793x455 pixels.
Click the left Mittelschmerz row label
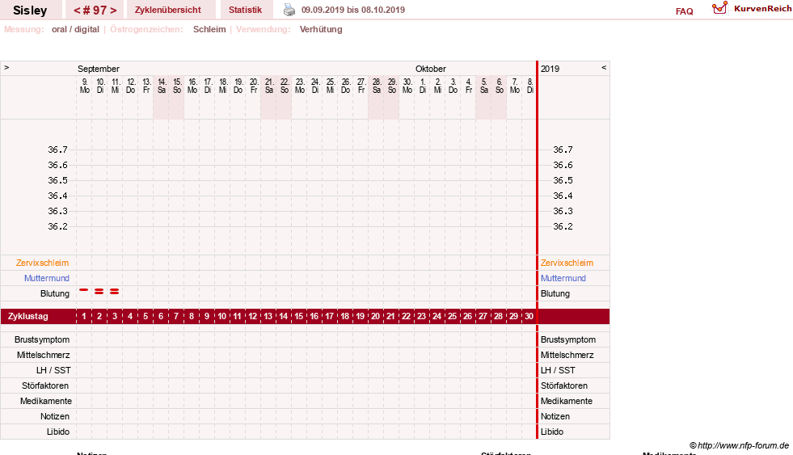tap(43, 355)
